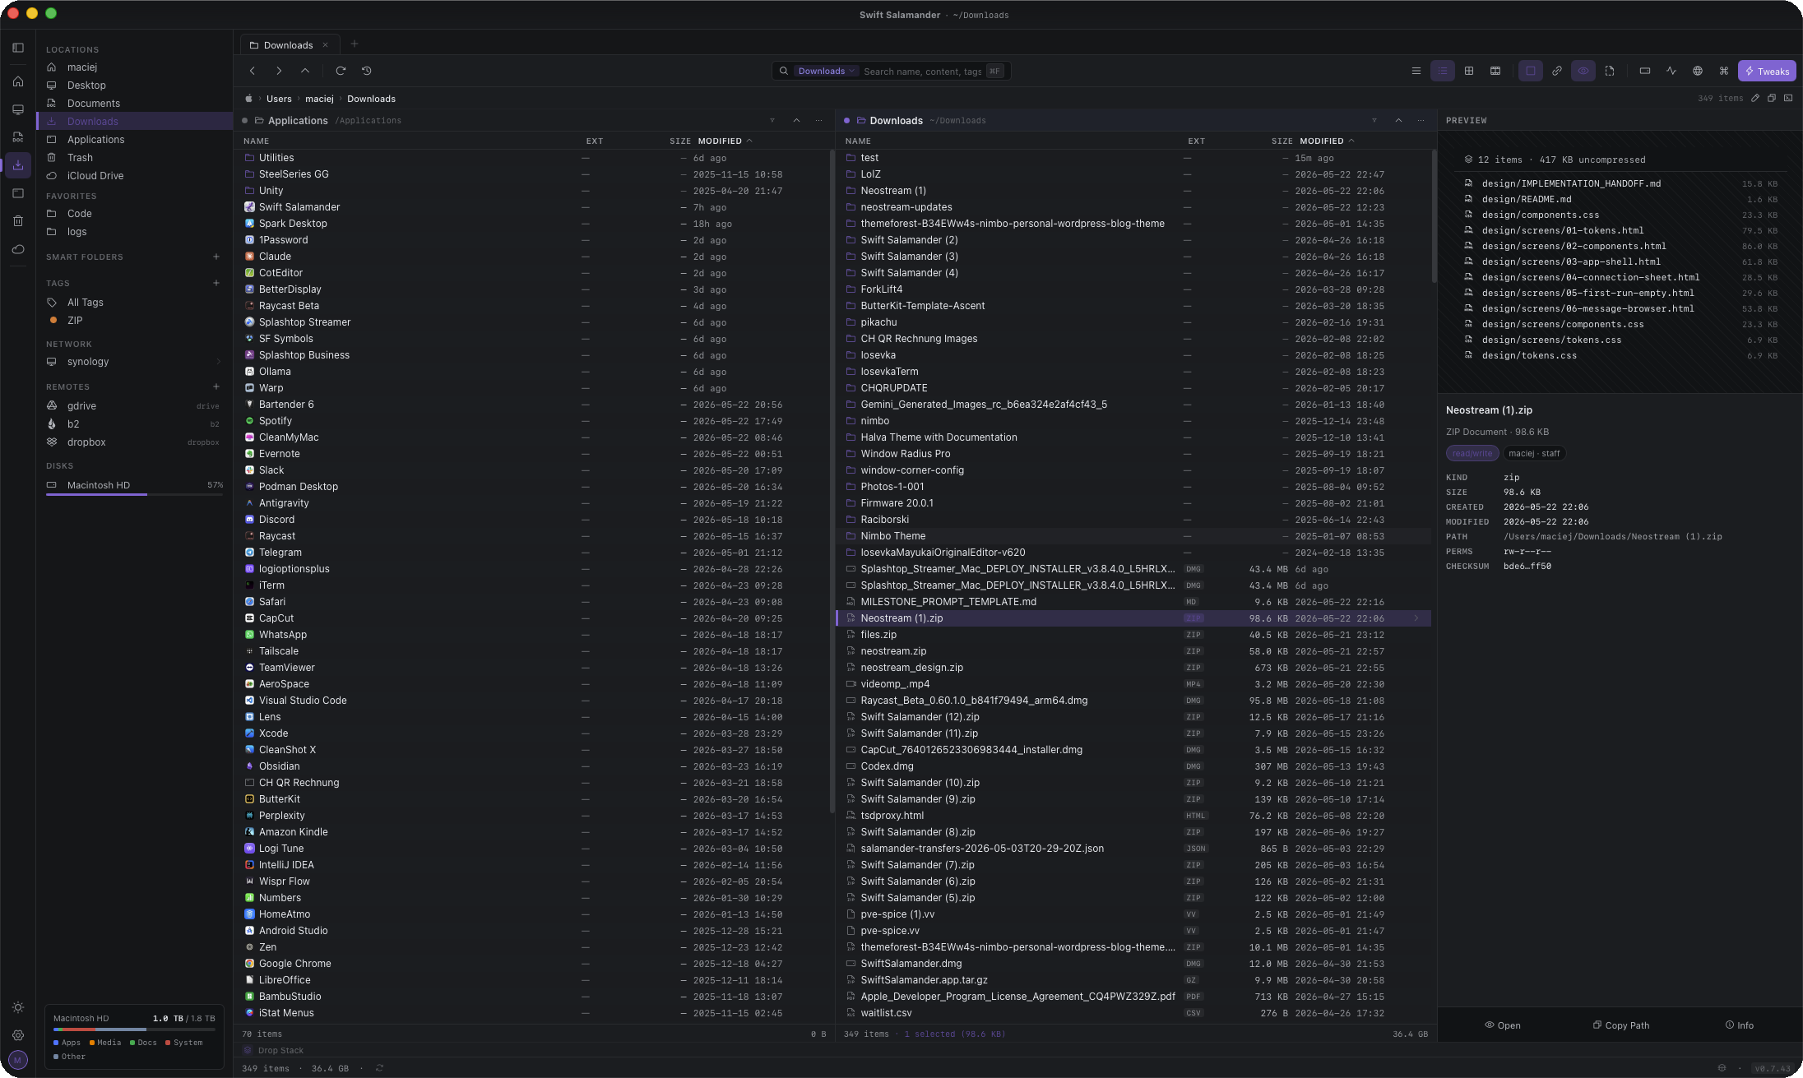Close the Downloads tab
Viewport: 1803px width, 1078px height.
[326, 45]
